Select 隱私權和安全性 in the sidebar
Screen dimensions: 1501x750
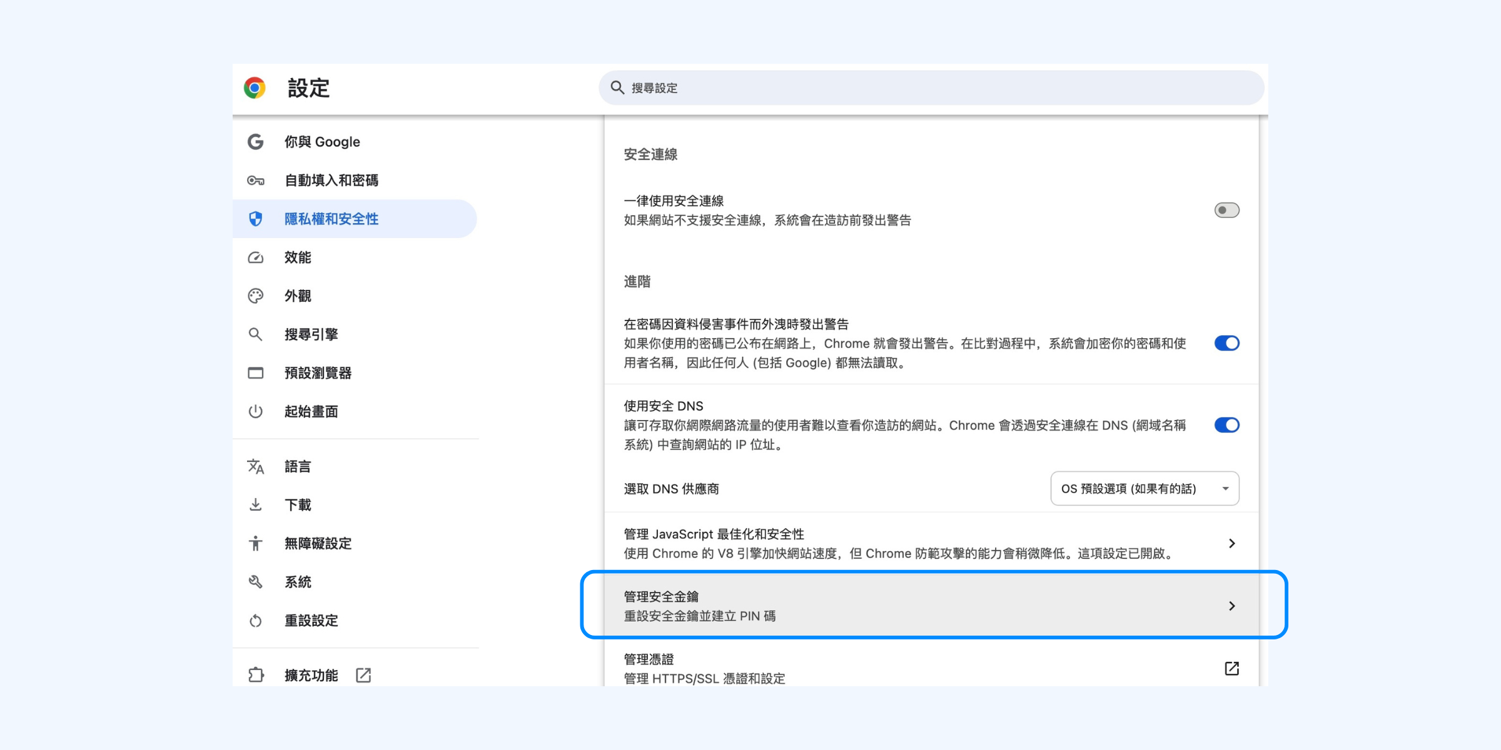tap(331, 219)
